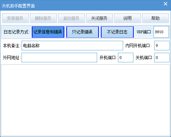
Task: Click the 外网地址 label
Action: pos(12,58)
